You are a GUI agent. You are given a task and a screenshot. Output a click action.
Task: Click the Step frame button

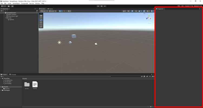[105, 6]
